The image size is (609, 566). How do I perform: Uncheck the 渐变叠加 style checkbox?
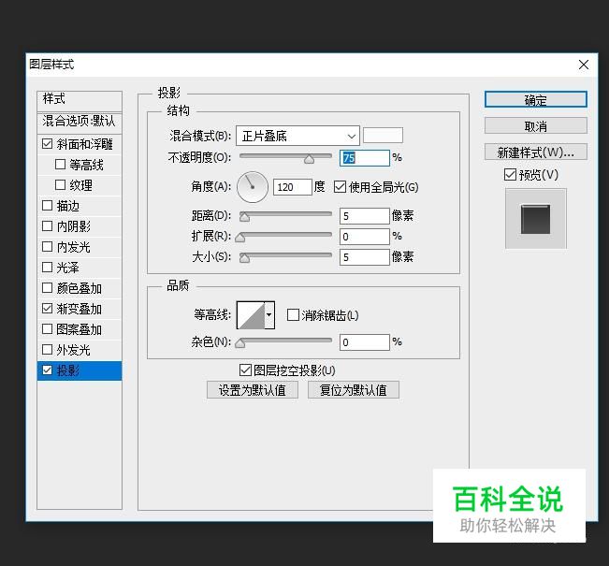click(47, 309)
